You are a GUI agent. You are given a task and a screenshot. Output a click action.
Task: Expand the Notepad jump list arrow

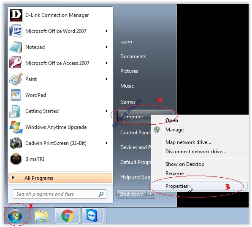point(106,47)
